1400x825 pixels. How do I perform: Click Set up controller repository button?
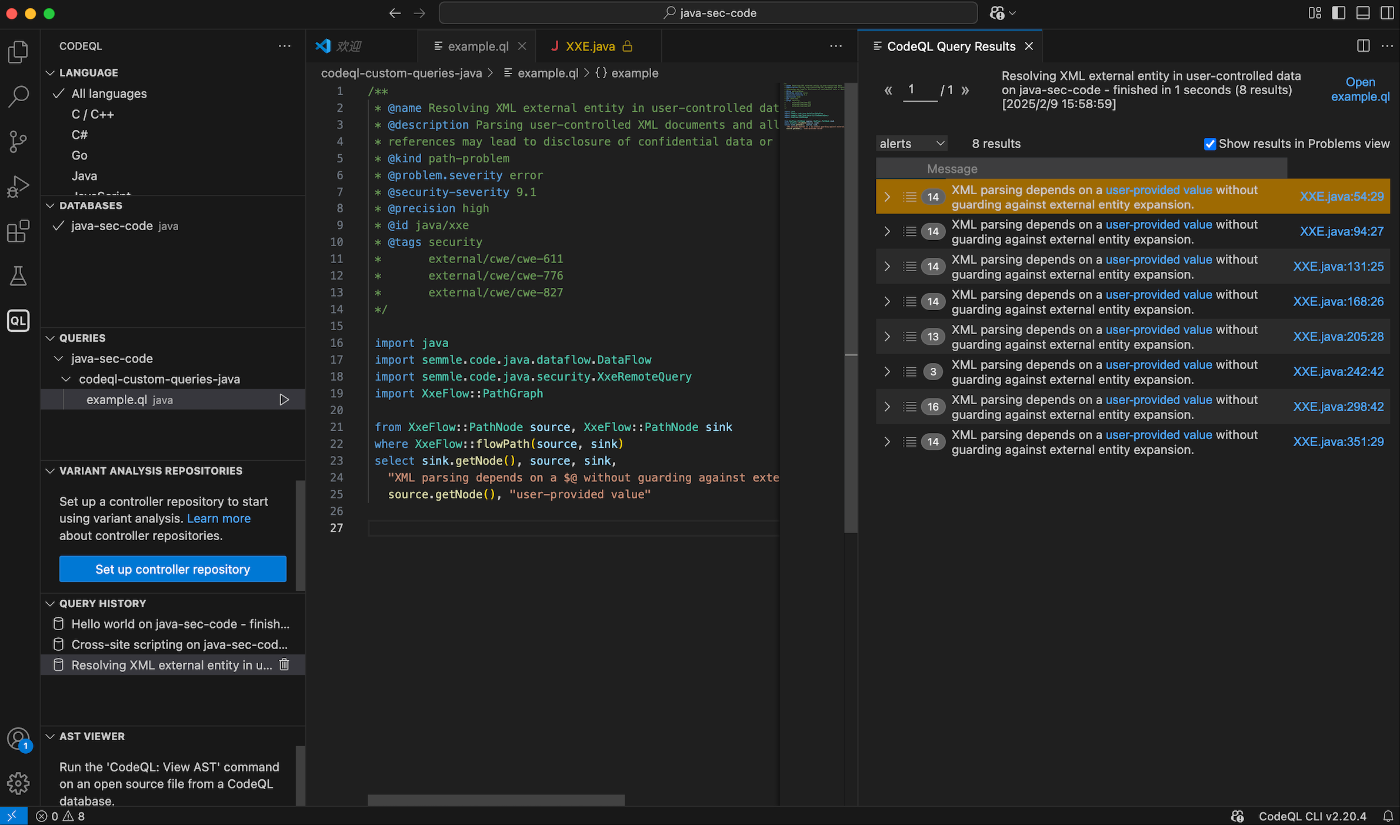(x=172, y=569)
